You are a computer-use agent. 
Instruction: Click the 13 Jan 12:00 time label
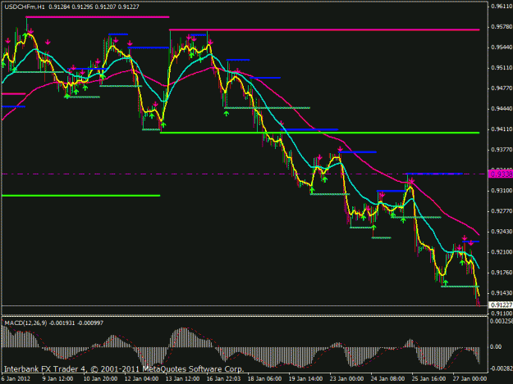coord(182,379)
